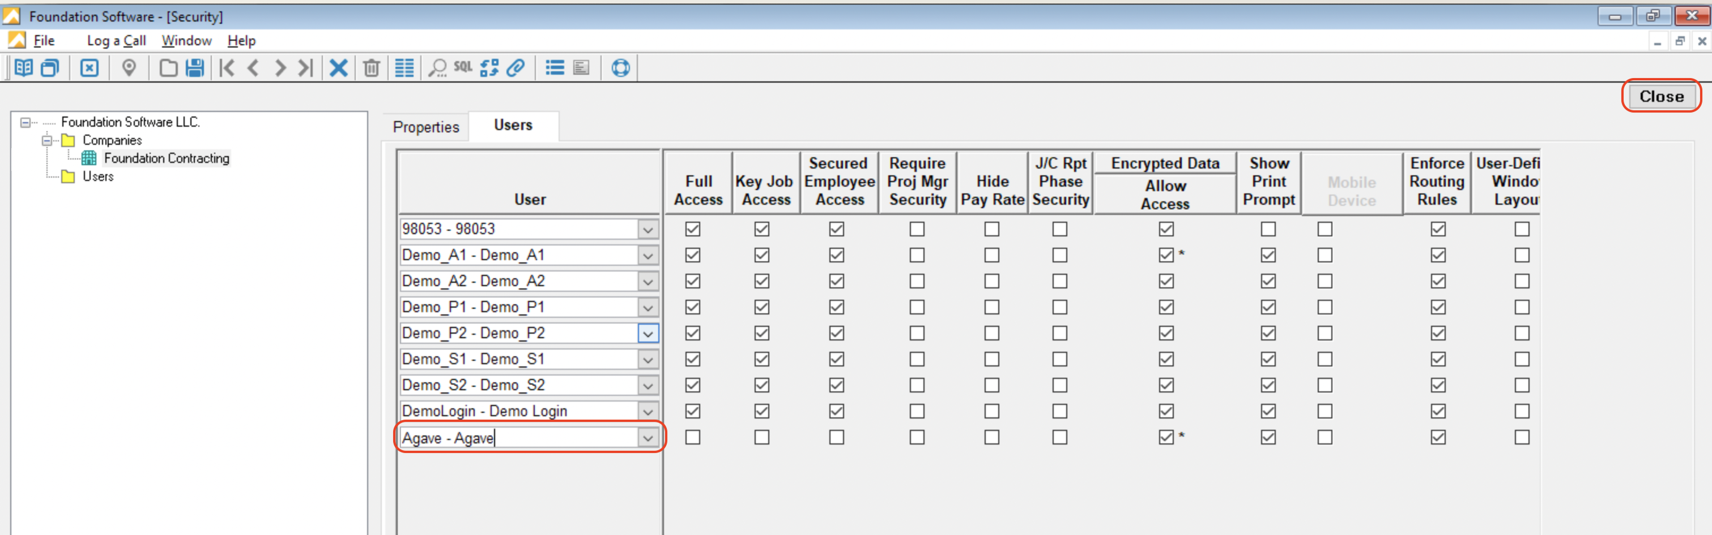Jump to first record arrow icon
Viewport: 1712px width, 535px height.
click(227, 68)
